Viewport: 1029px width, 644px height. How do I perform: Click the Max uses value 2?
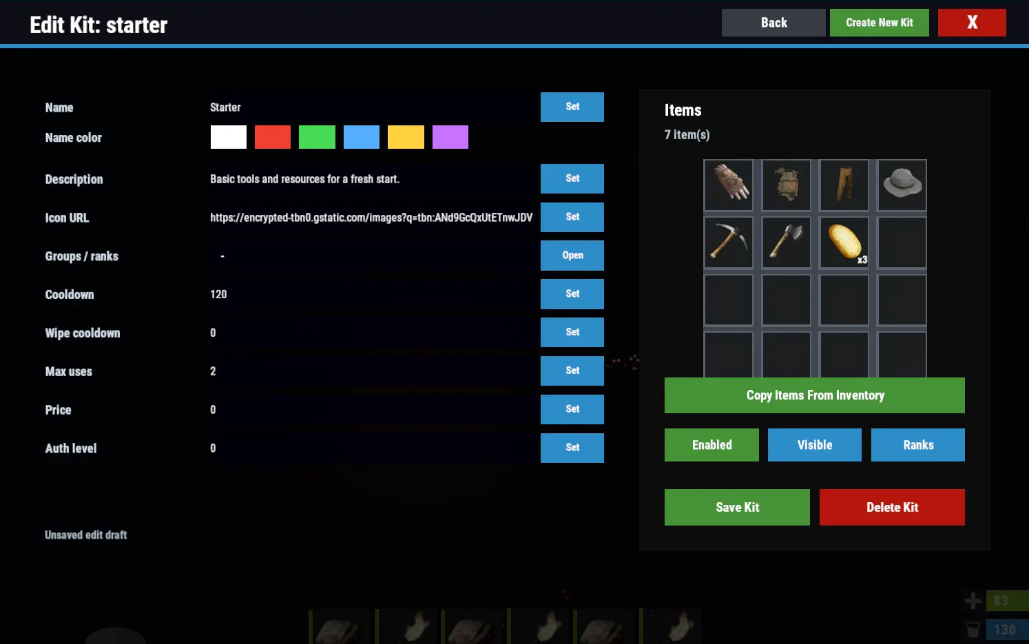coord(213,371)
